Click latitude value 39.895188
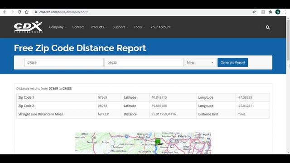Image resolution: width=290 pixels, height=163 pixels. pos(159,106)
